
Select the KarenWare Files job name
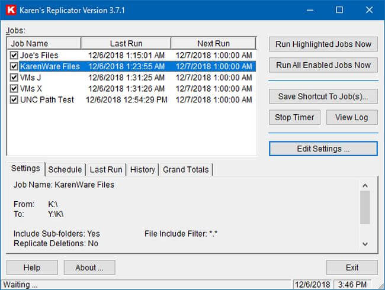[50, 66]
